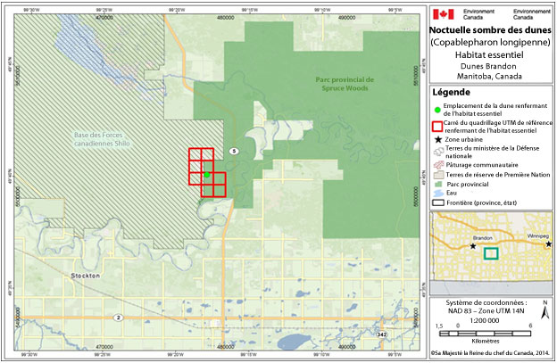The image size is (557, 363).
Task: Click the green rectangle on inset map
Action: [489, 252]
